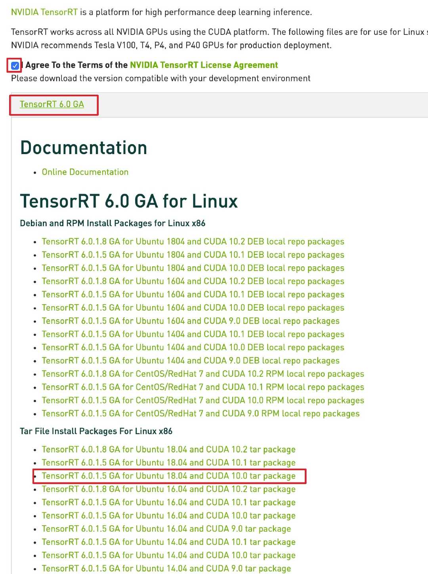
Task: Download TensorRT 6.0.1.5 Ubuntu 14.04 CUDA 10.1 tar
Action: pyautogui.click(x=169, y=542)
